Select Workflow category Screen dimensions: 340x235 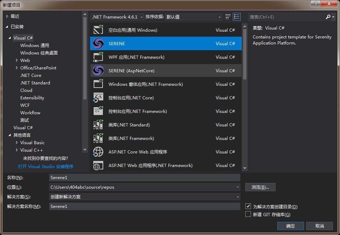pos(30,113)
